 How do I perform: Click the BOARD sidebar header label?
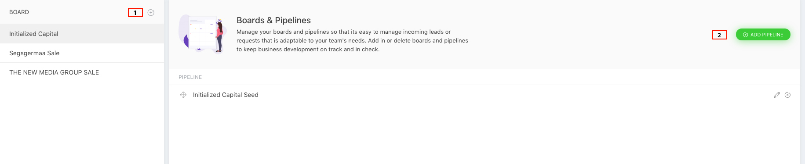coord(19,12)
